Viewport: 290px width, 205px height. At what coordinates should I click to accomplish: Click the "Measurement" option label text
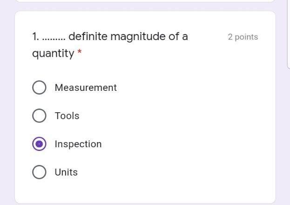tap(86, 88)
